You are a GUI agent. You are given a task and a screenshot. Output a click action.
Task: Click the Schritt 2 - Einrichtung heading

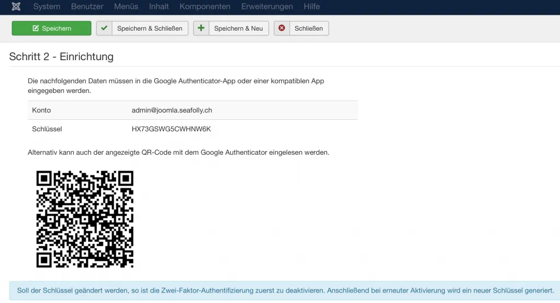coord(61,56)
